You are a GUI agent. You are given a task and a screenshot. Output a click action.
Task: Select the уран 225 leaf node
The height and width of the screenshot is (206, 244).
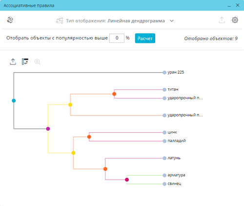click(164, 73)
